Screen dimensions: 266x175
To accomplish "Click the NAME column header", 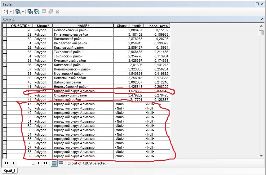I will 83,26.
